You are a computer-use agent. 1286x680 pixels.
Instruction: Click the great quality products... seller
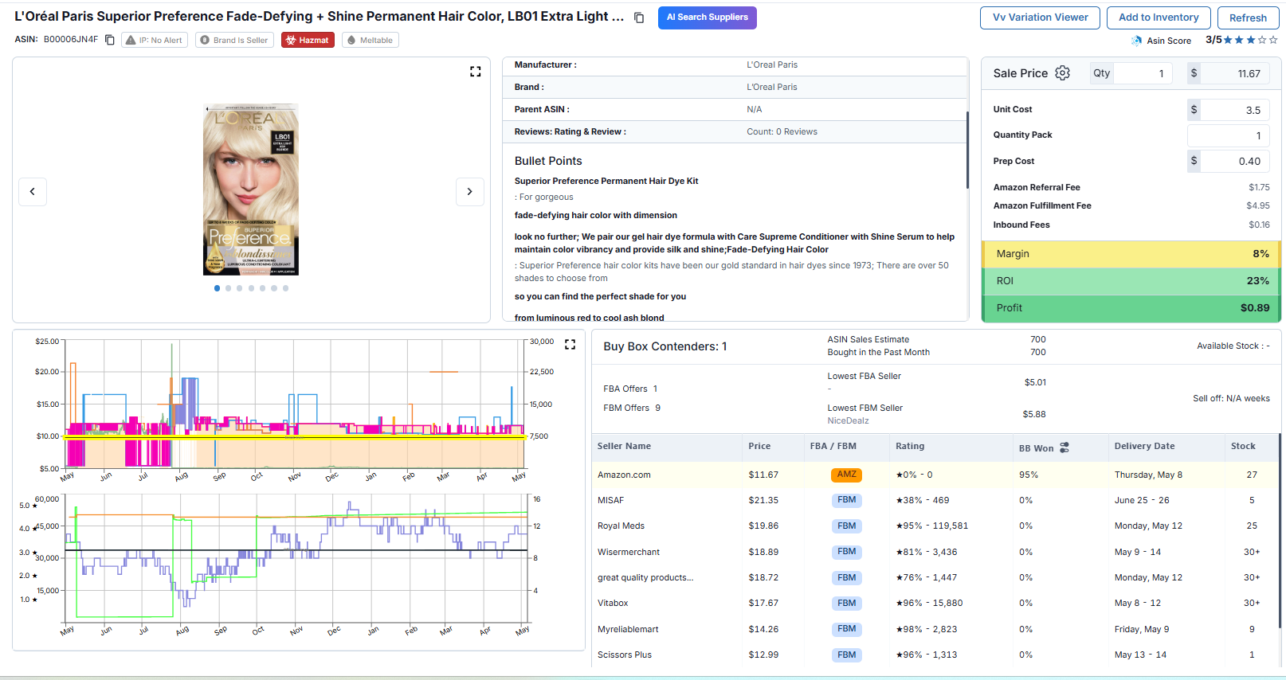pos(645,578)
